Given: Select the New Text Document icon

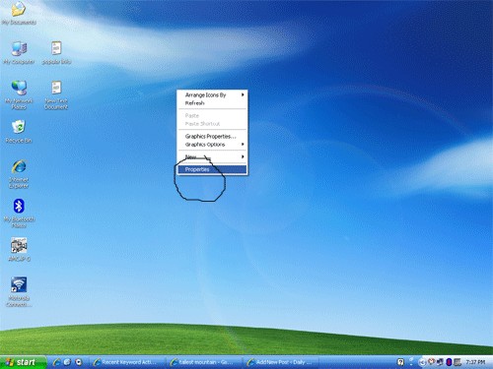Looking at the screenshot, I should pyautogui.click(x=56, y=94).
